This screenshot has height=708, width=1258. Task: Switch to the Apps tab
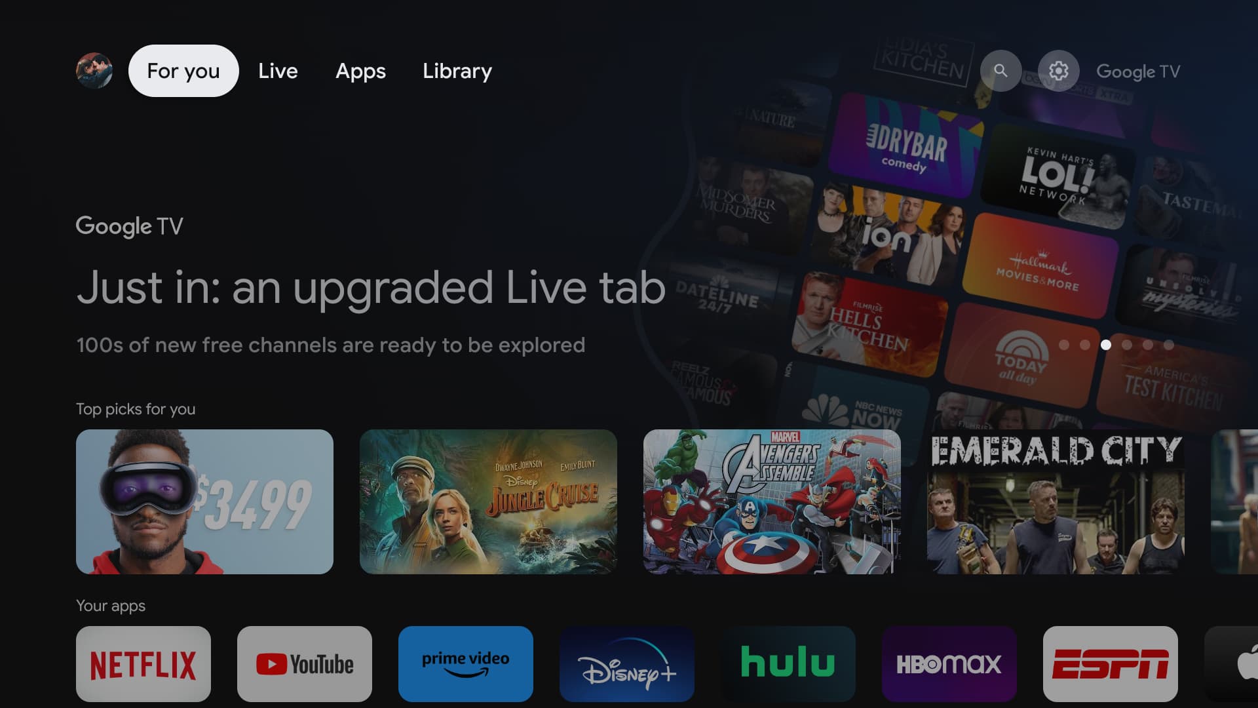360,71
